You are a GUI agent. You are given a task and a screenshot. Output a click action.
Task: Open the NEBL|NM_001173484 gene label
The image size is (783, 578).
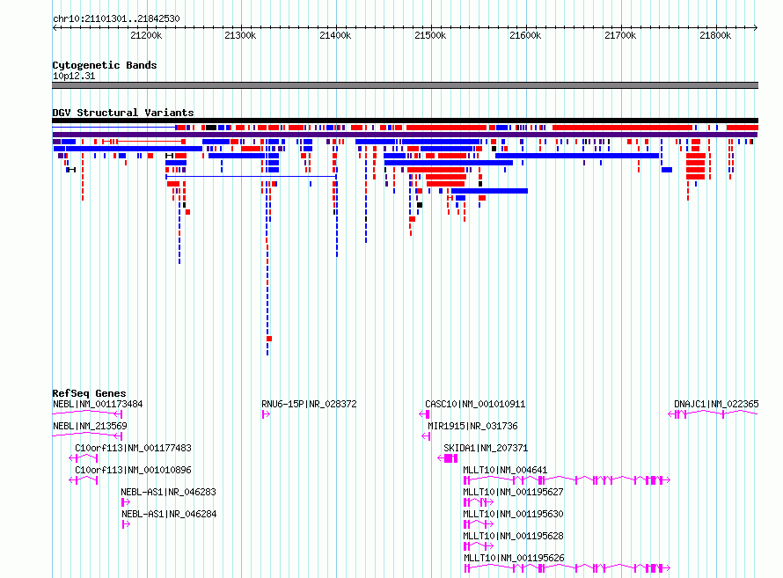(98, 404)
